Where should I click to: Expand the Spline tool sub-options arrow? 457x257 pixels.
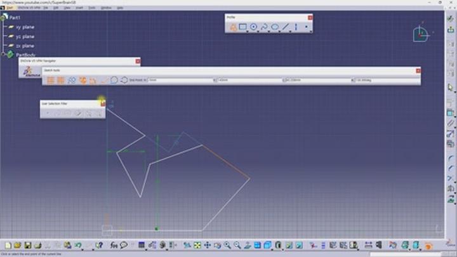click(x=268, y=31)
